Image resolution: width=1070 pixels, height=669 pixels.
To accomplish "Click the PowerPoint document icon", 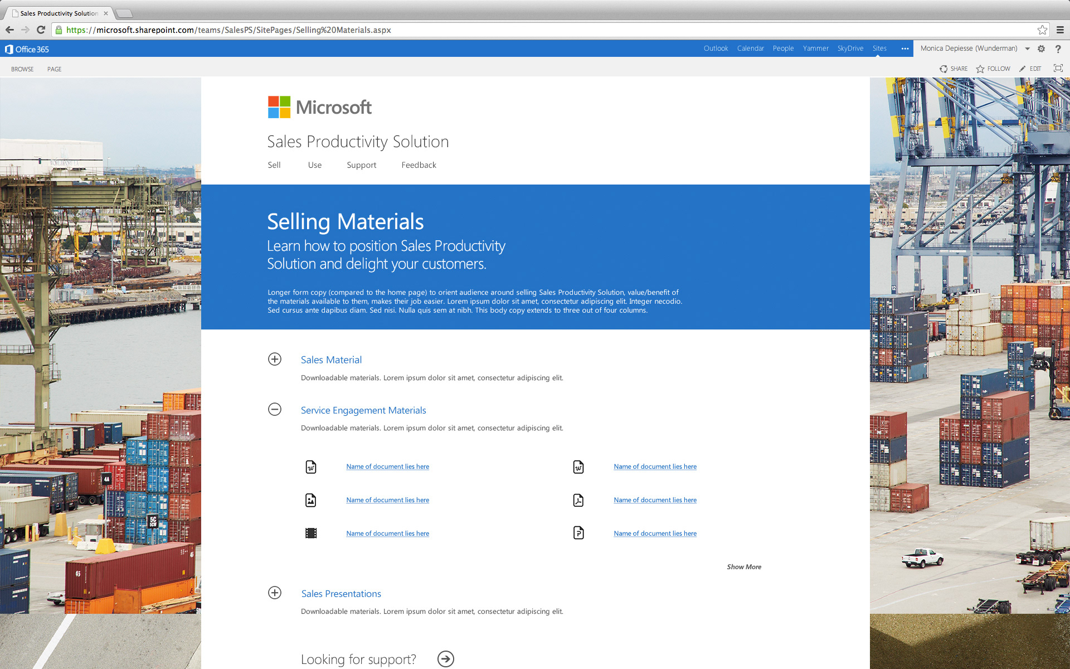I will (x=578, y=533).
